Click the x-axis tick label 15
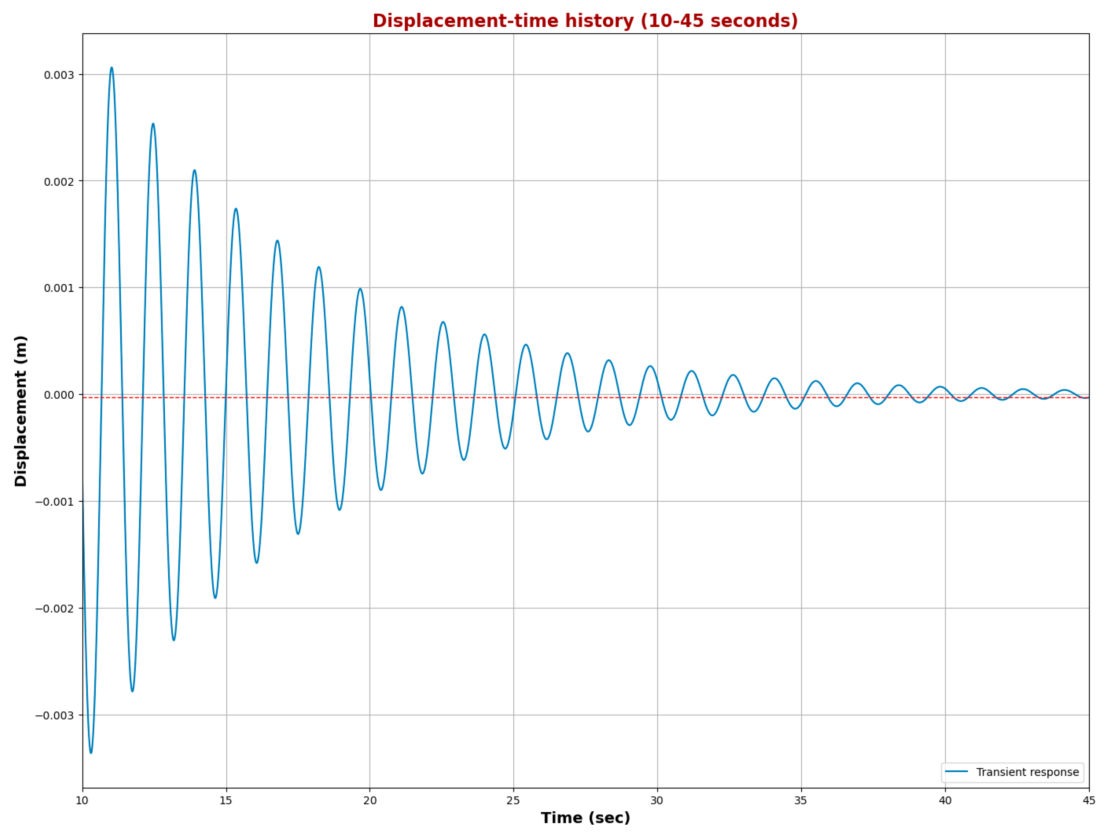The image size is (1108, 838). click(x=226, y=800)
